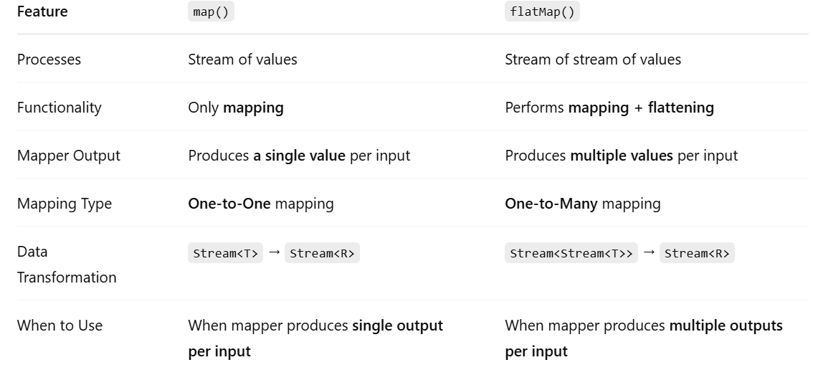Viewport: 813px width, 370px height.
Task: Click the map() code label in header
Action: (x=211, y=12)
